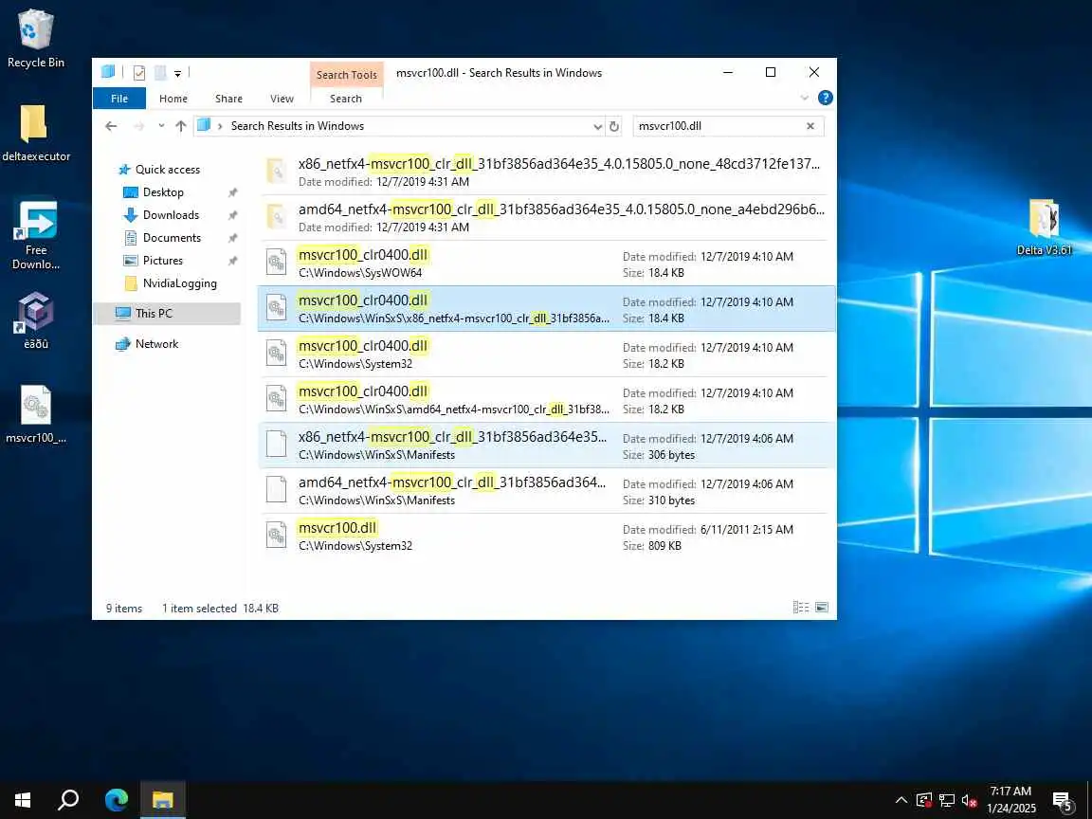1092x819 pixels.
Task: Click inside the msvcr100.dll search field
Action: [x=718, y=126]
